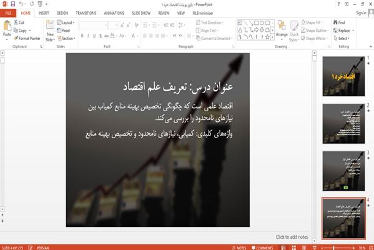Toggle Normal view in status bar
374x250 pixels.
283,247
